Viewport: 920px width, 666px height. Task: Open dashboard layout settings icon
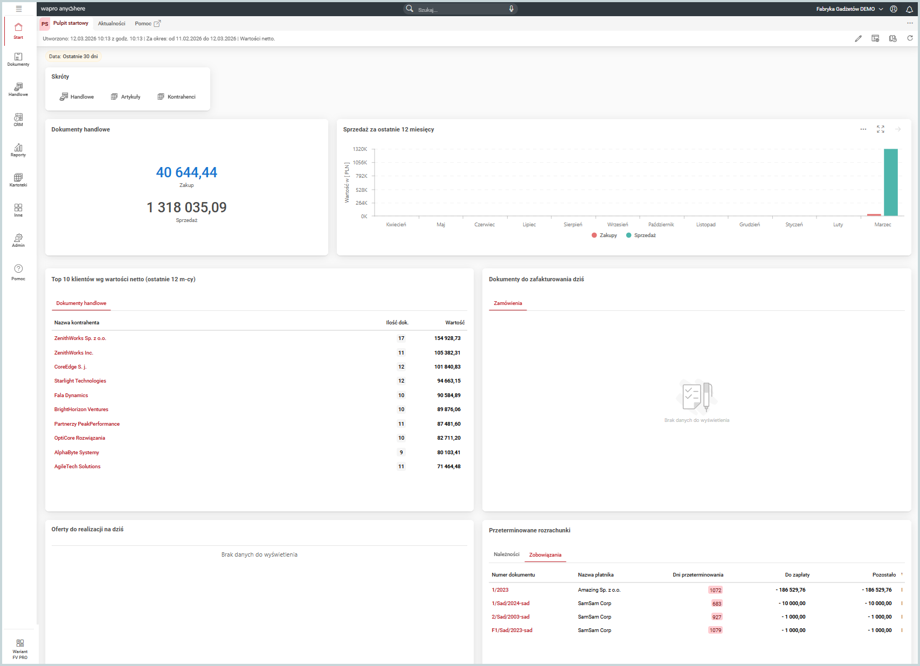coord(875,38)
